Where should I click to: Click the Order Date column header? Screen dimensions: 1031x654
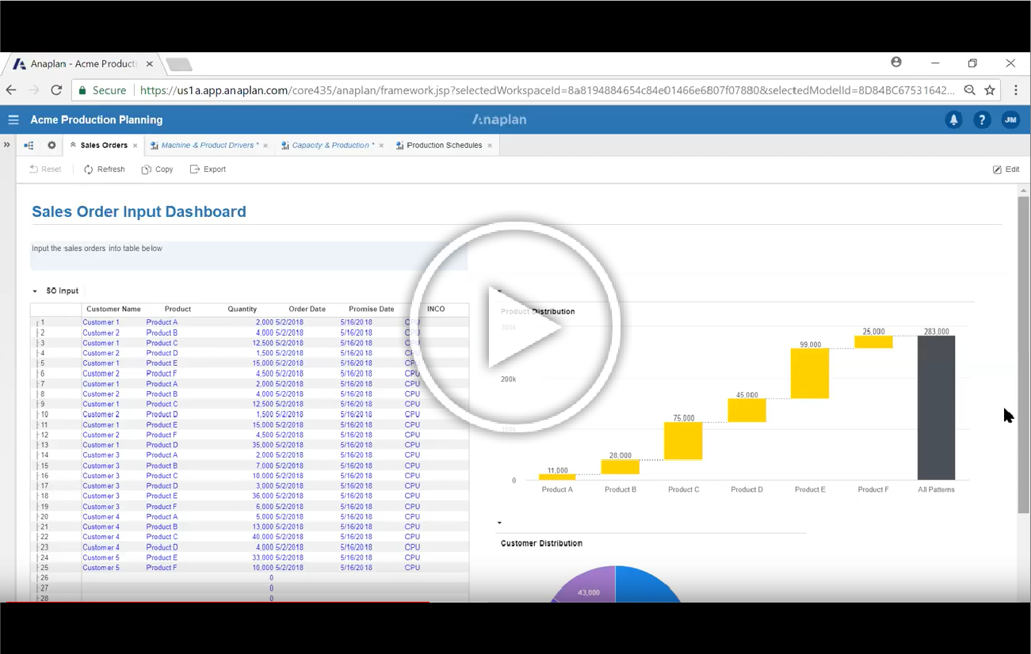307,309
